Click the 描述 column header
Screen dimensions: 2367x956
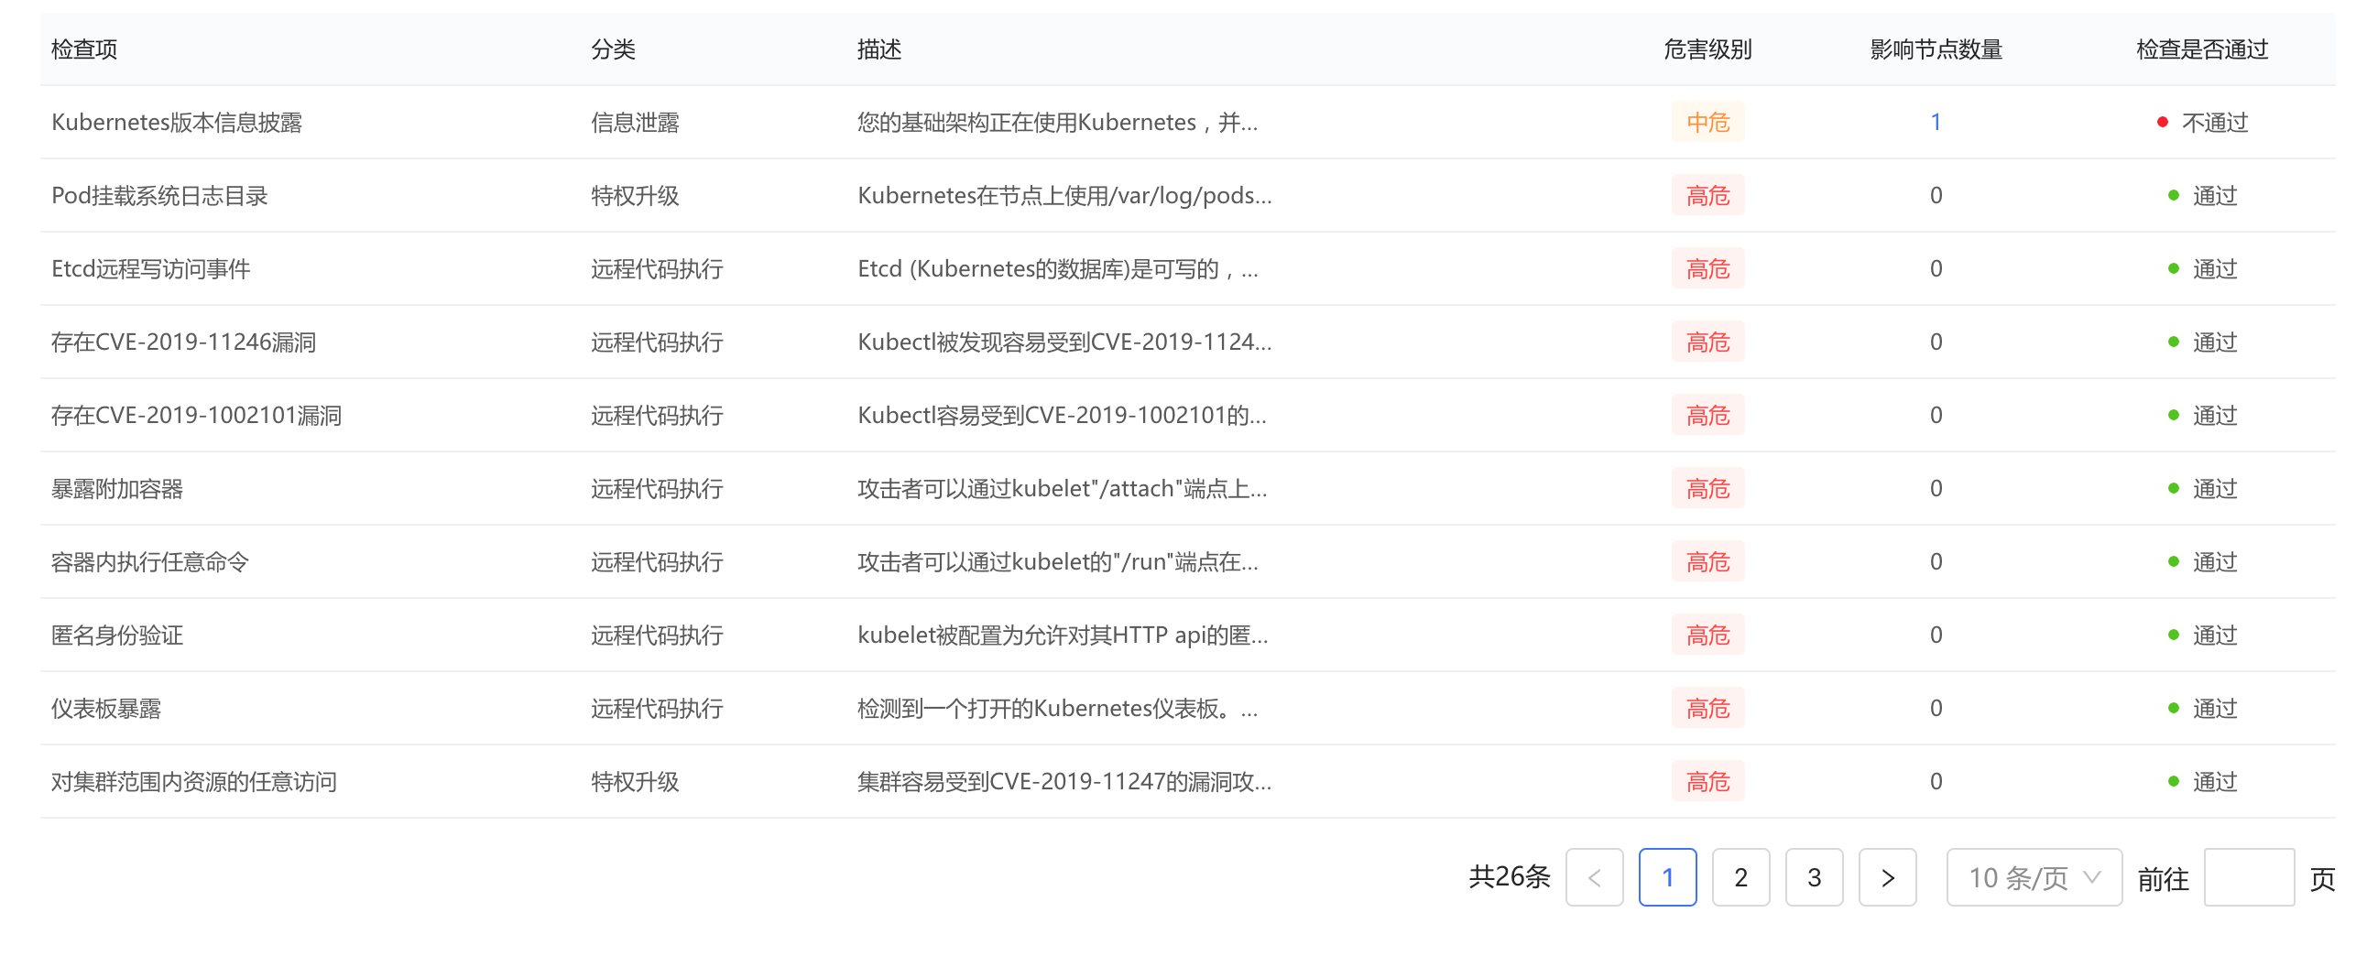click(878, 49)
